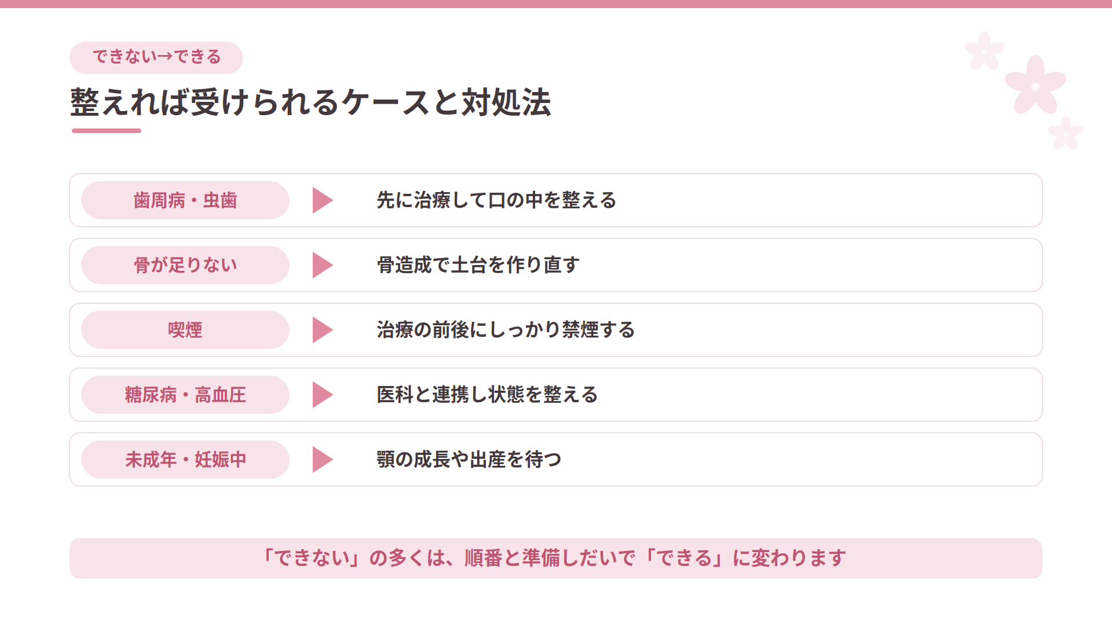Click the arrow icon beside 未成年・妊娠中
The image size is (1112, 625).
[x=323, y=459]
